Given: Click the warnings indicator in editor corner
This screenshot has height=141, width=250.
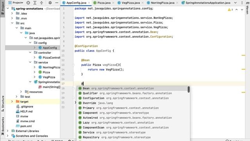Looking at the screenshot, I should tap(230, 10).
